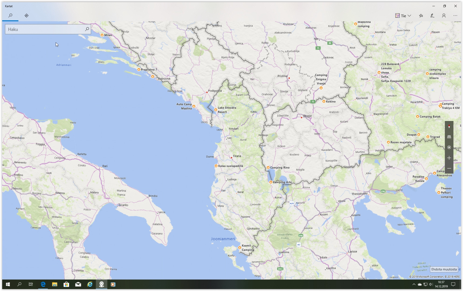Reset map rotation with compass button
The height and width of the screenshot is (291, 463).
click(x=449, y=126)
